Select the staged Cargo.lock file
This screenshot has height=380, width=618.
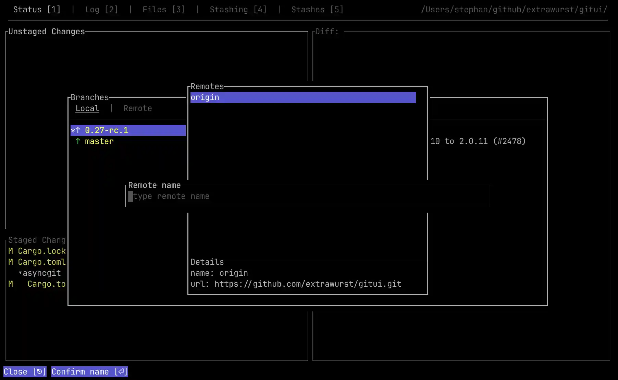41,251
